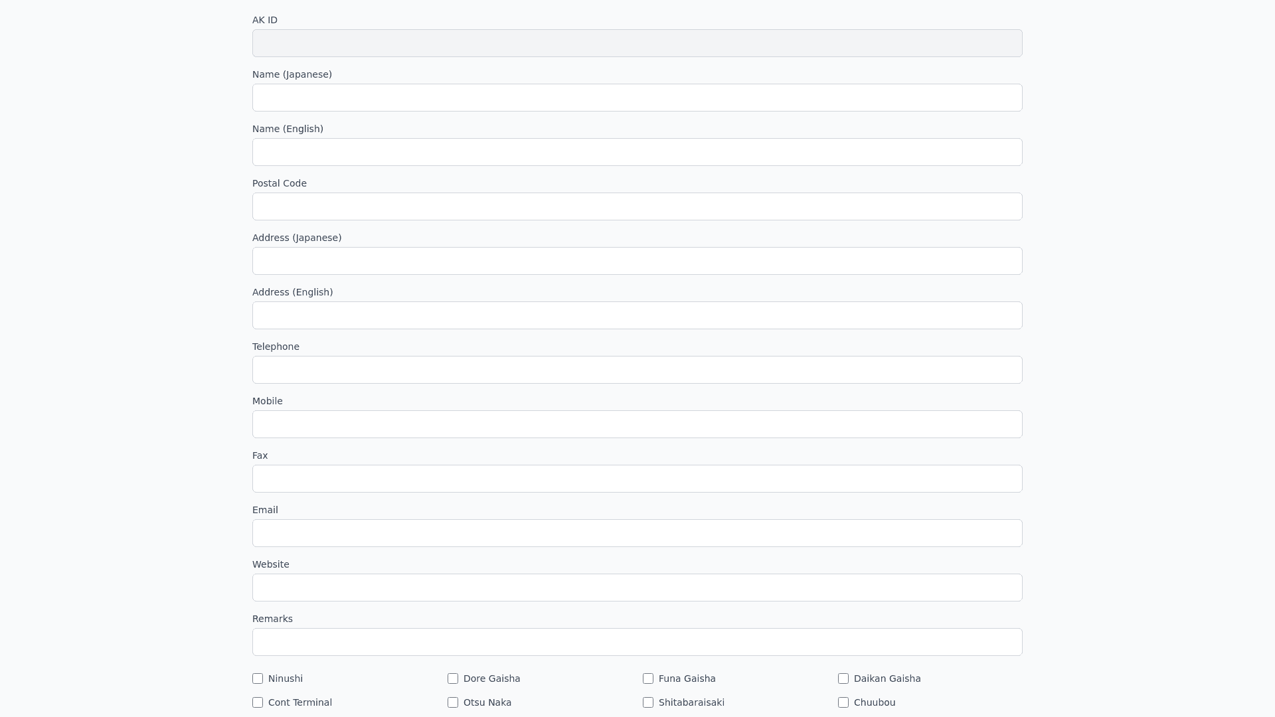Click the Name (English) text box
The height and width of the screenshot is (717, 1275).
[637, 152]
